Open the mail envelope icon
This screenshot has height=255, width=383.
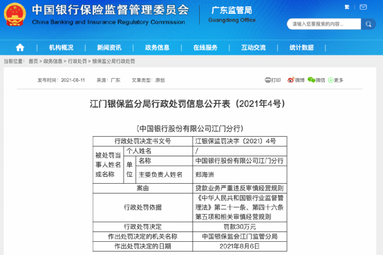[x=363, y=7]
